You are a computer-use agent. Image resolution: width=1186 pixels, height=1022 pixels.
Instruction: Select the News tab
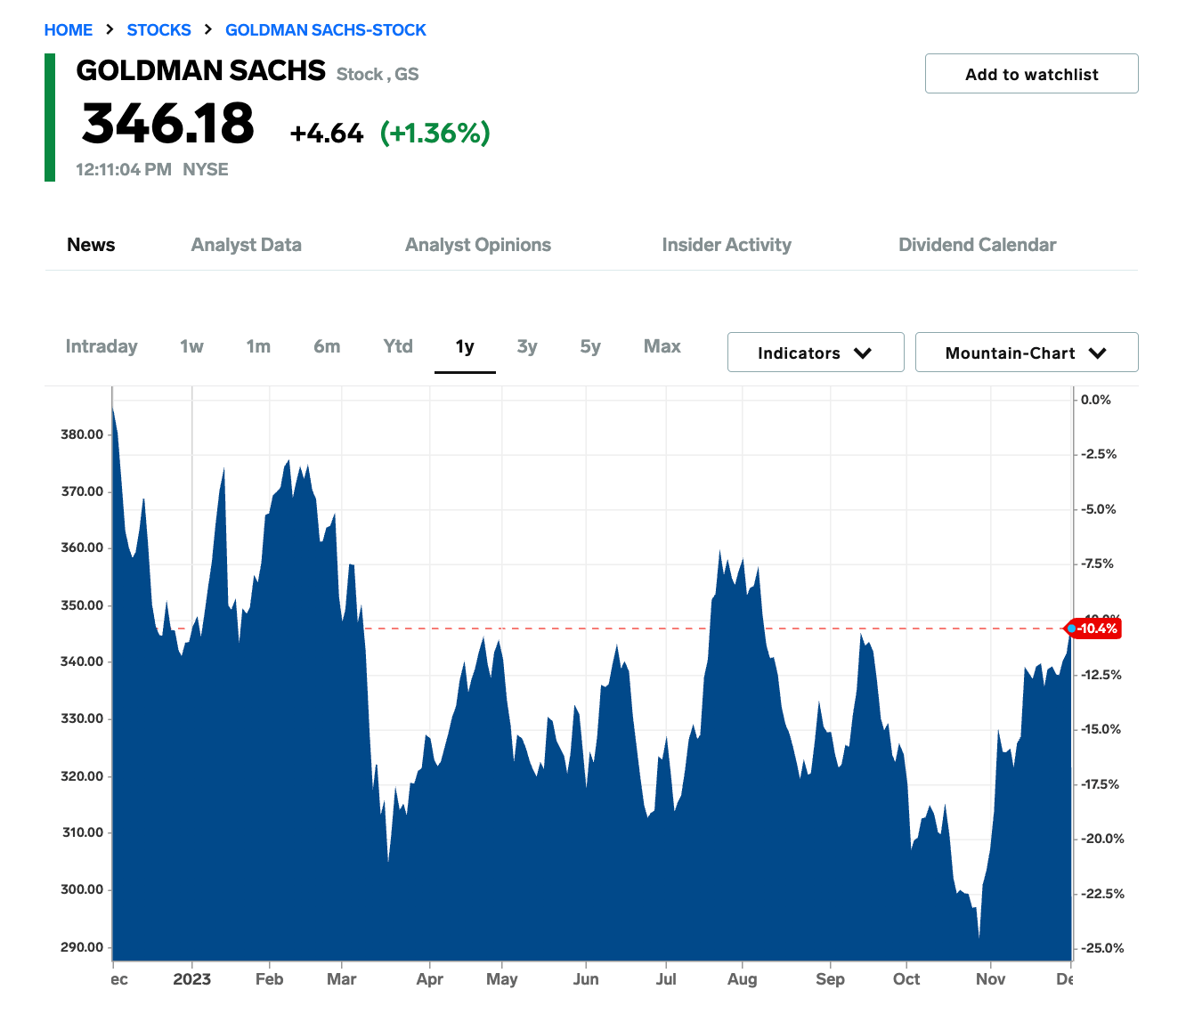click(x=91, y=244)
